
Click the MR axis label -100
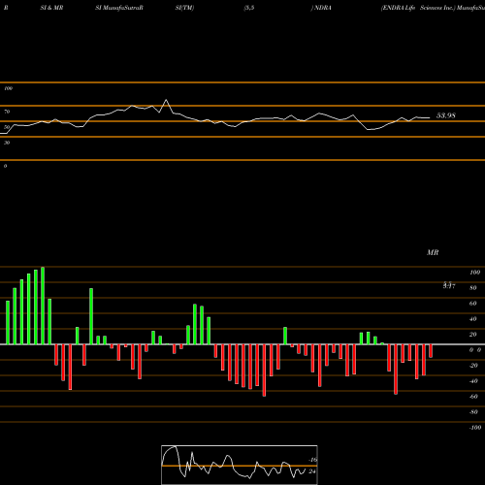coord(475,428)
